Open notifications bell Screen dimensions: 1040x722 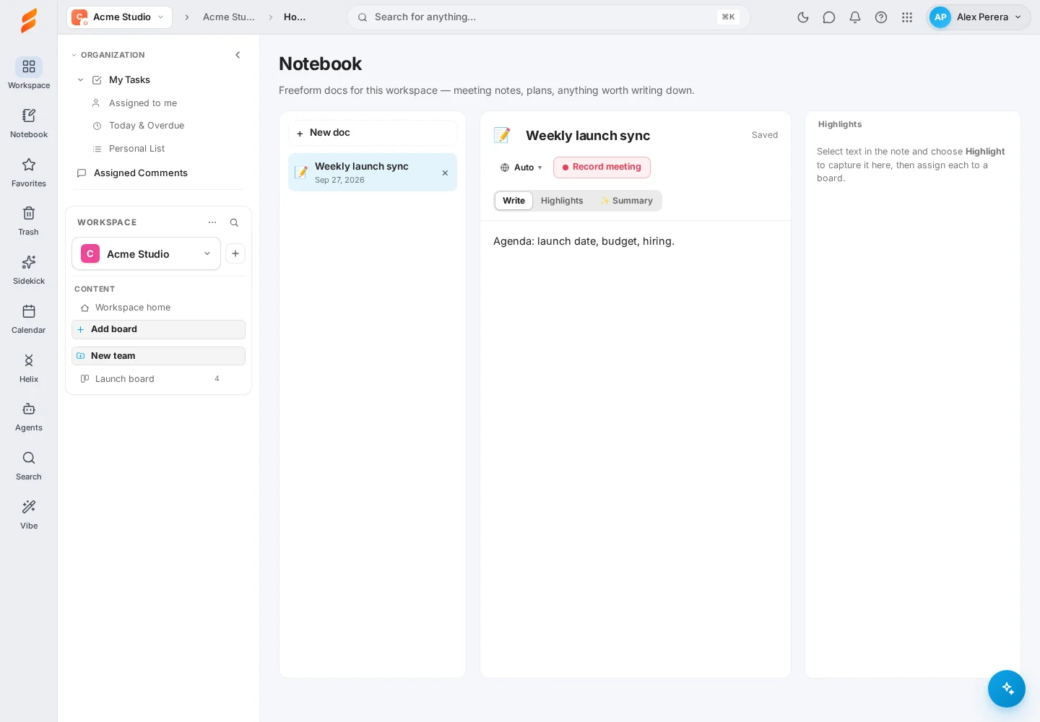[x=855, y=17]
